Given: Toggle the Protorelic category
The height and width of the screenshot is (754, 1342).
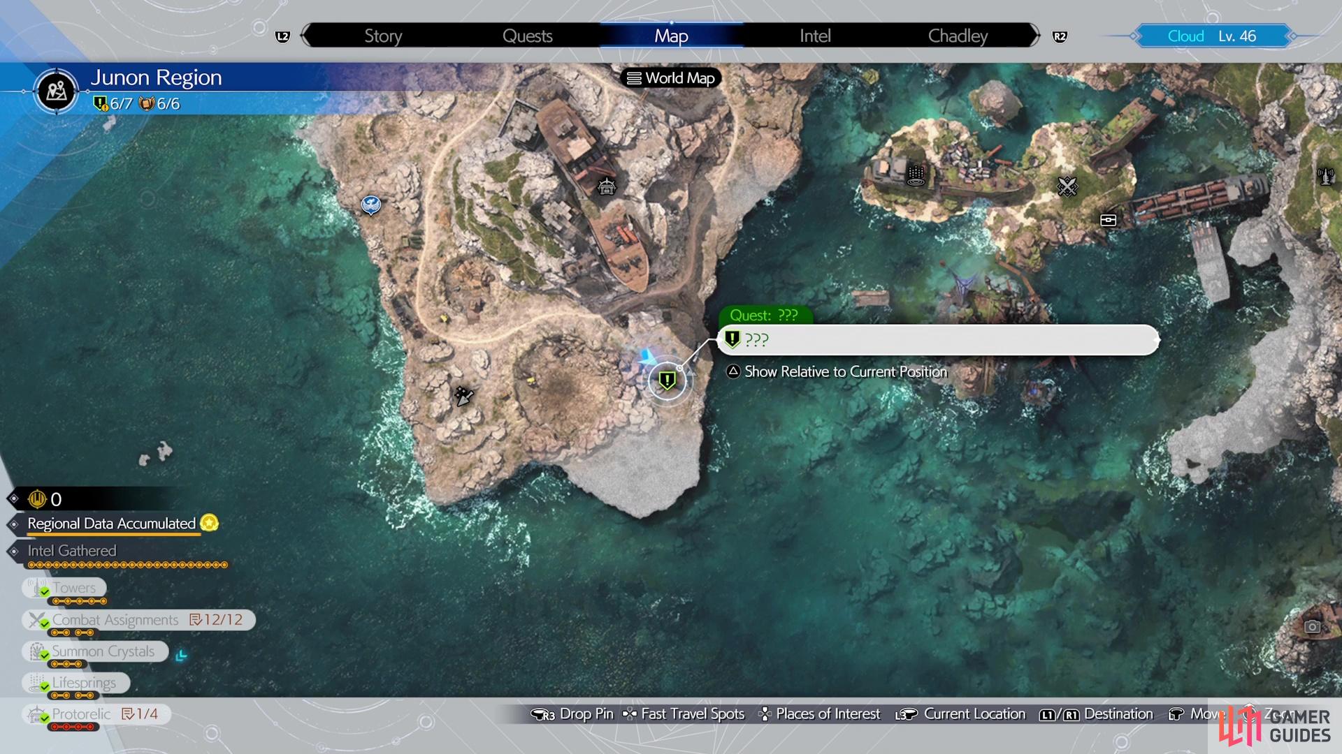Looking at the screenshot, I should click(x=96, y=714).
